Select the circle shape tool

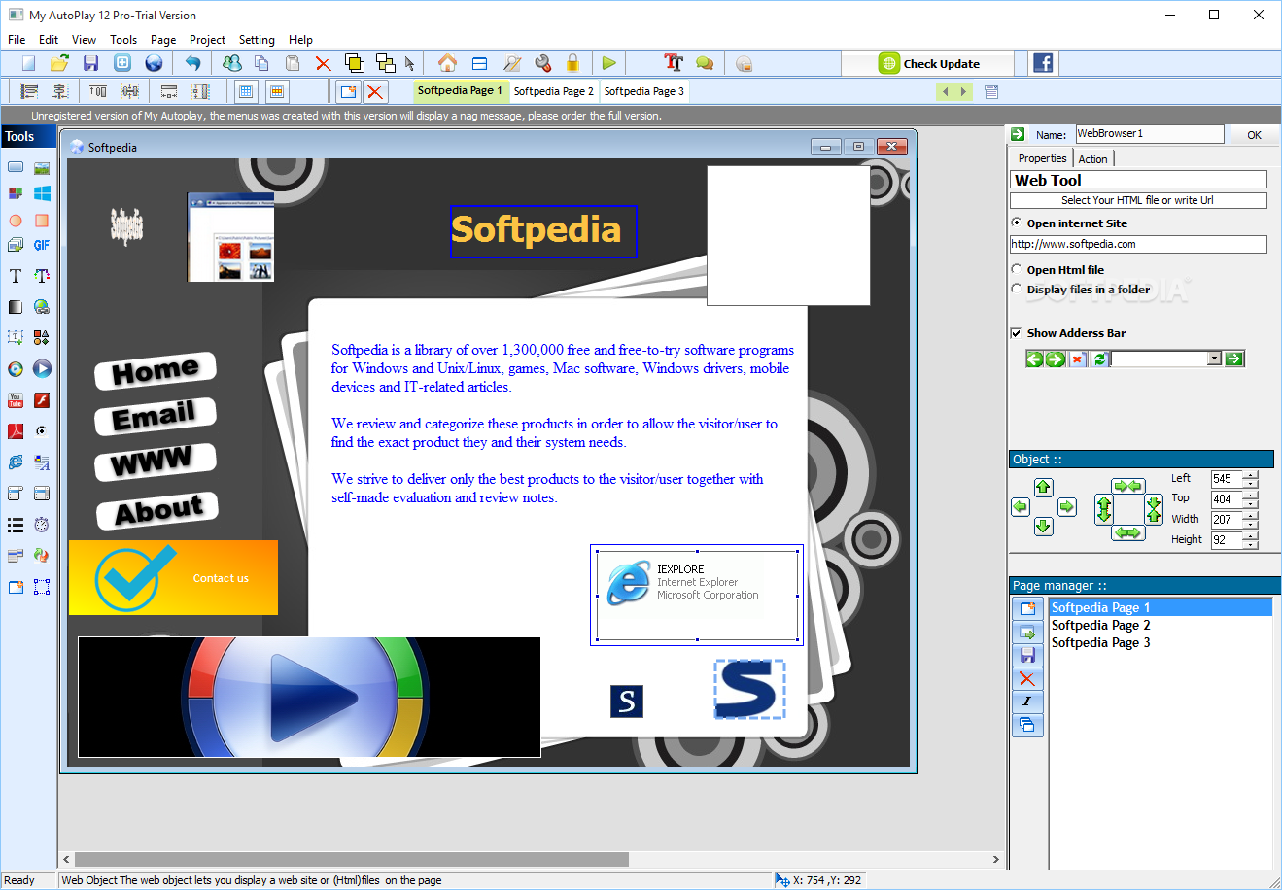16,221
